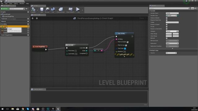The width and height of the screenshot is (198, 111).
Task: Open the Window menu
Action: point(22,3)
